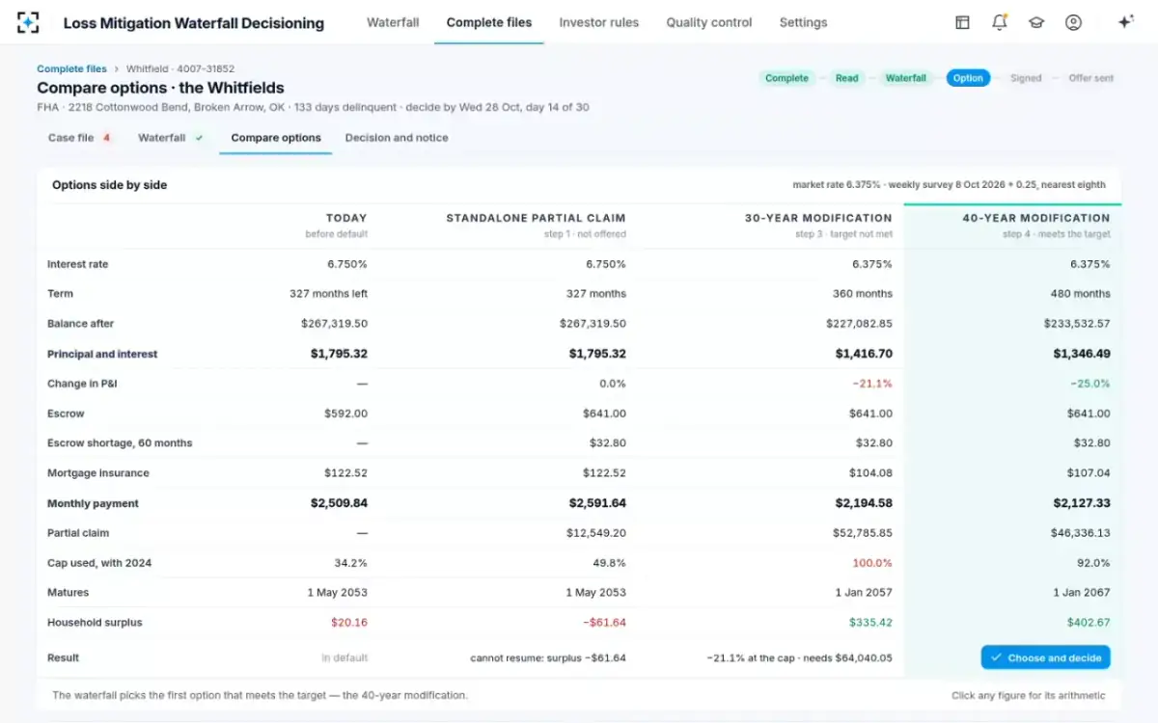Open the Quality control tab
1158x723 pixels.
709,22
